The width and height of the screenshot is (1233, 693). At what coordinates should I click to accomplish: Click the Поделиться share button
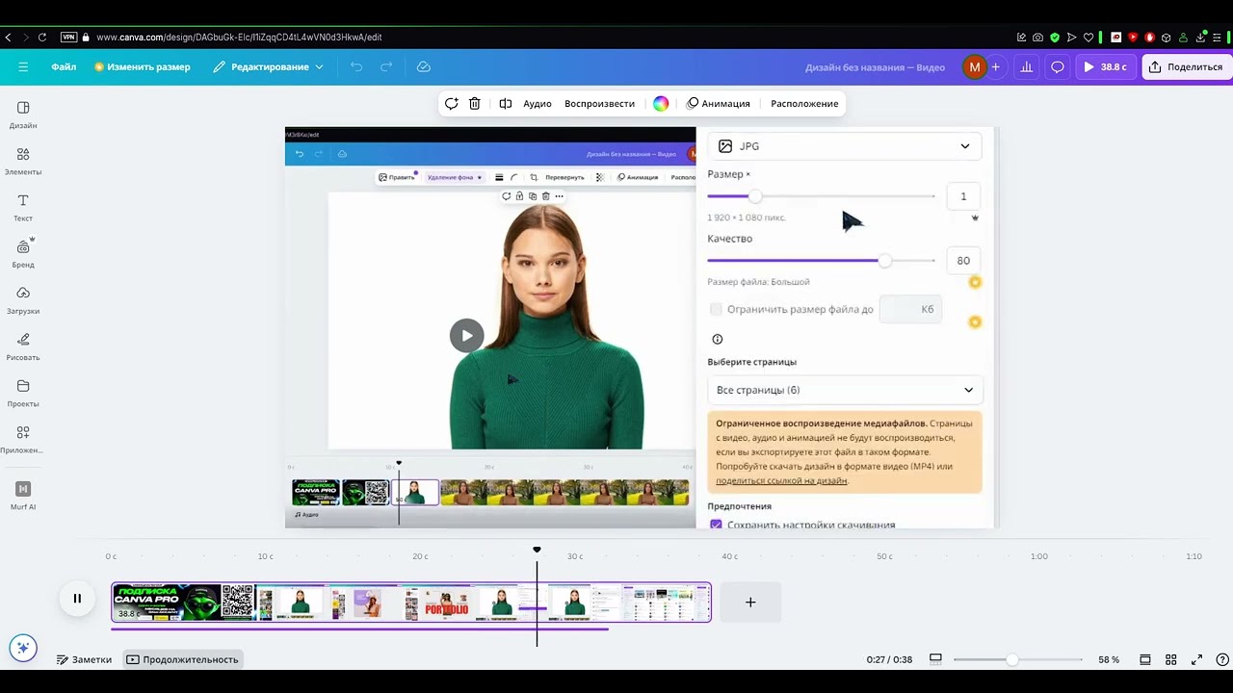point(1186,67)
